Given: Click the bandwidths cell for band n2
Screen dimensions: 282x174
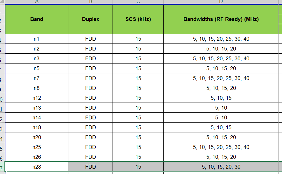Looking at the screenshot, I should coord(221,49).
